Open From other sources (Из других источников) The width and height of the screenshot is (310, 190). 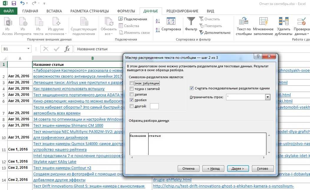(x=56, y=26)
